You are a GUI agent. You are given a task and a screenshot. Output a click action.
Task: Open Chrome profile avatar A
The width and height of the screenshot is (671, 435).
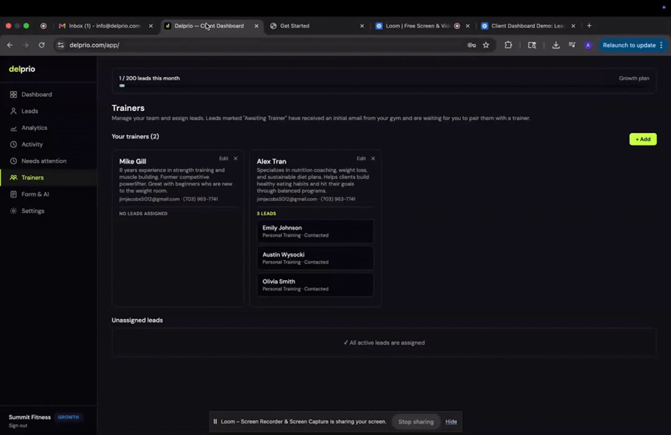(x=588, y=45)
